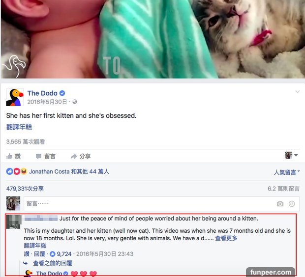This screenshot has width=305, height=277.
Task: Click the thumbs-up 讚 like button
Action: 13,156
